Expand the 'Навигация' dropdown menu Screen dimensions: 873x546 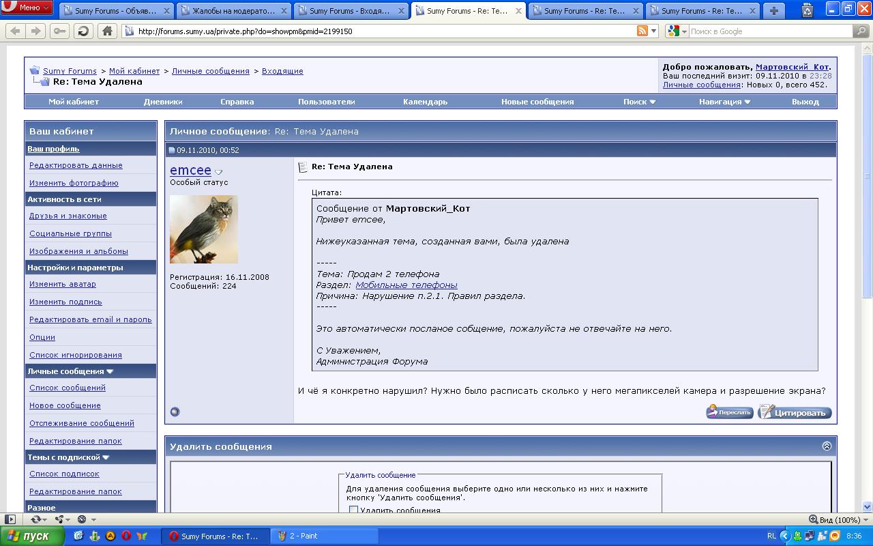click(x=724, y=102)
